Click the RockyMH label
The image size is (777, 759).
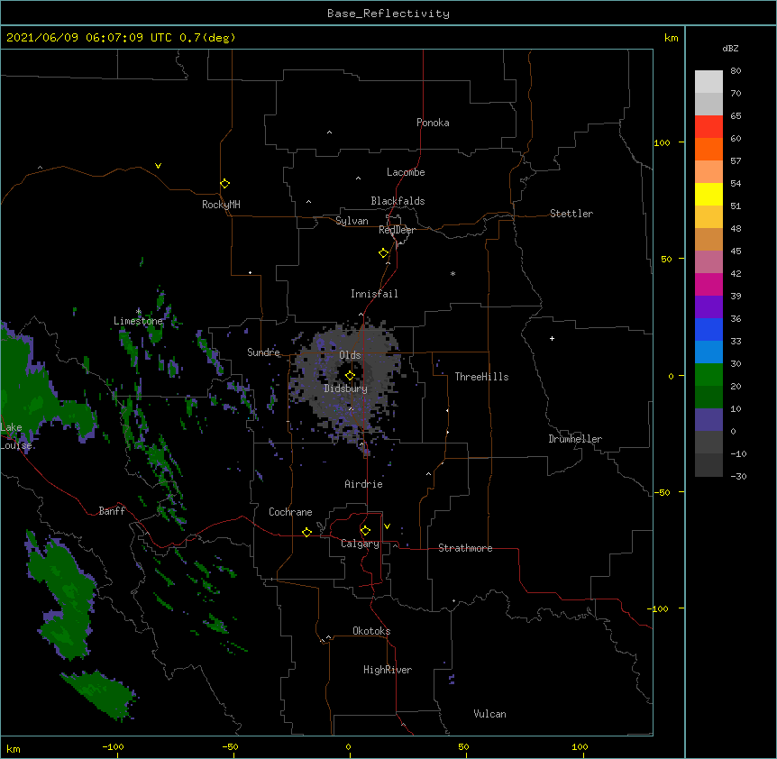(x=221, y=205)
